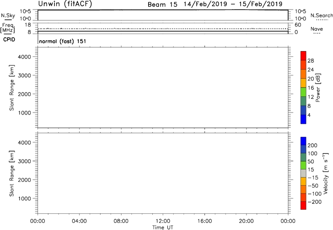
Task: Click the '4000' tick of the power panel
Action: (x=25, y=57)
